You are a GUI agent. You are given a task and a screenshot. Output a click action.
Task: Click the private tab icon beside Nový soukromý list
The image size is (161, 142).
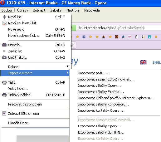coord(4,23)
